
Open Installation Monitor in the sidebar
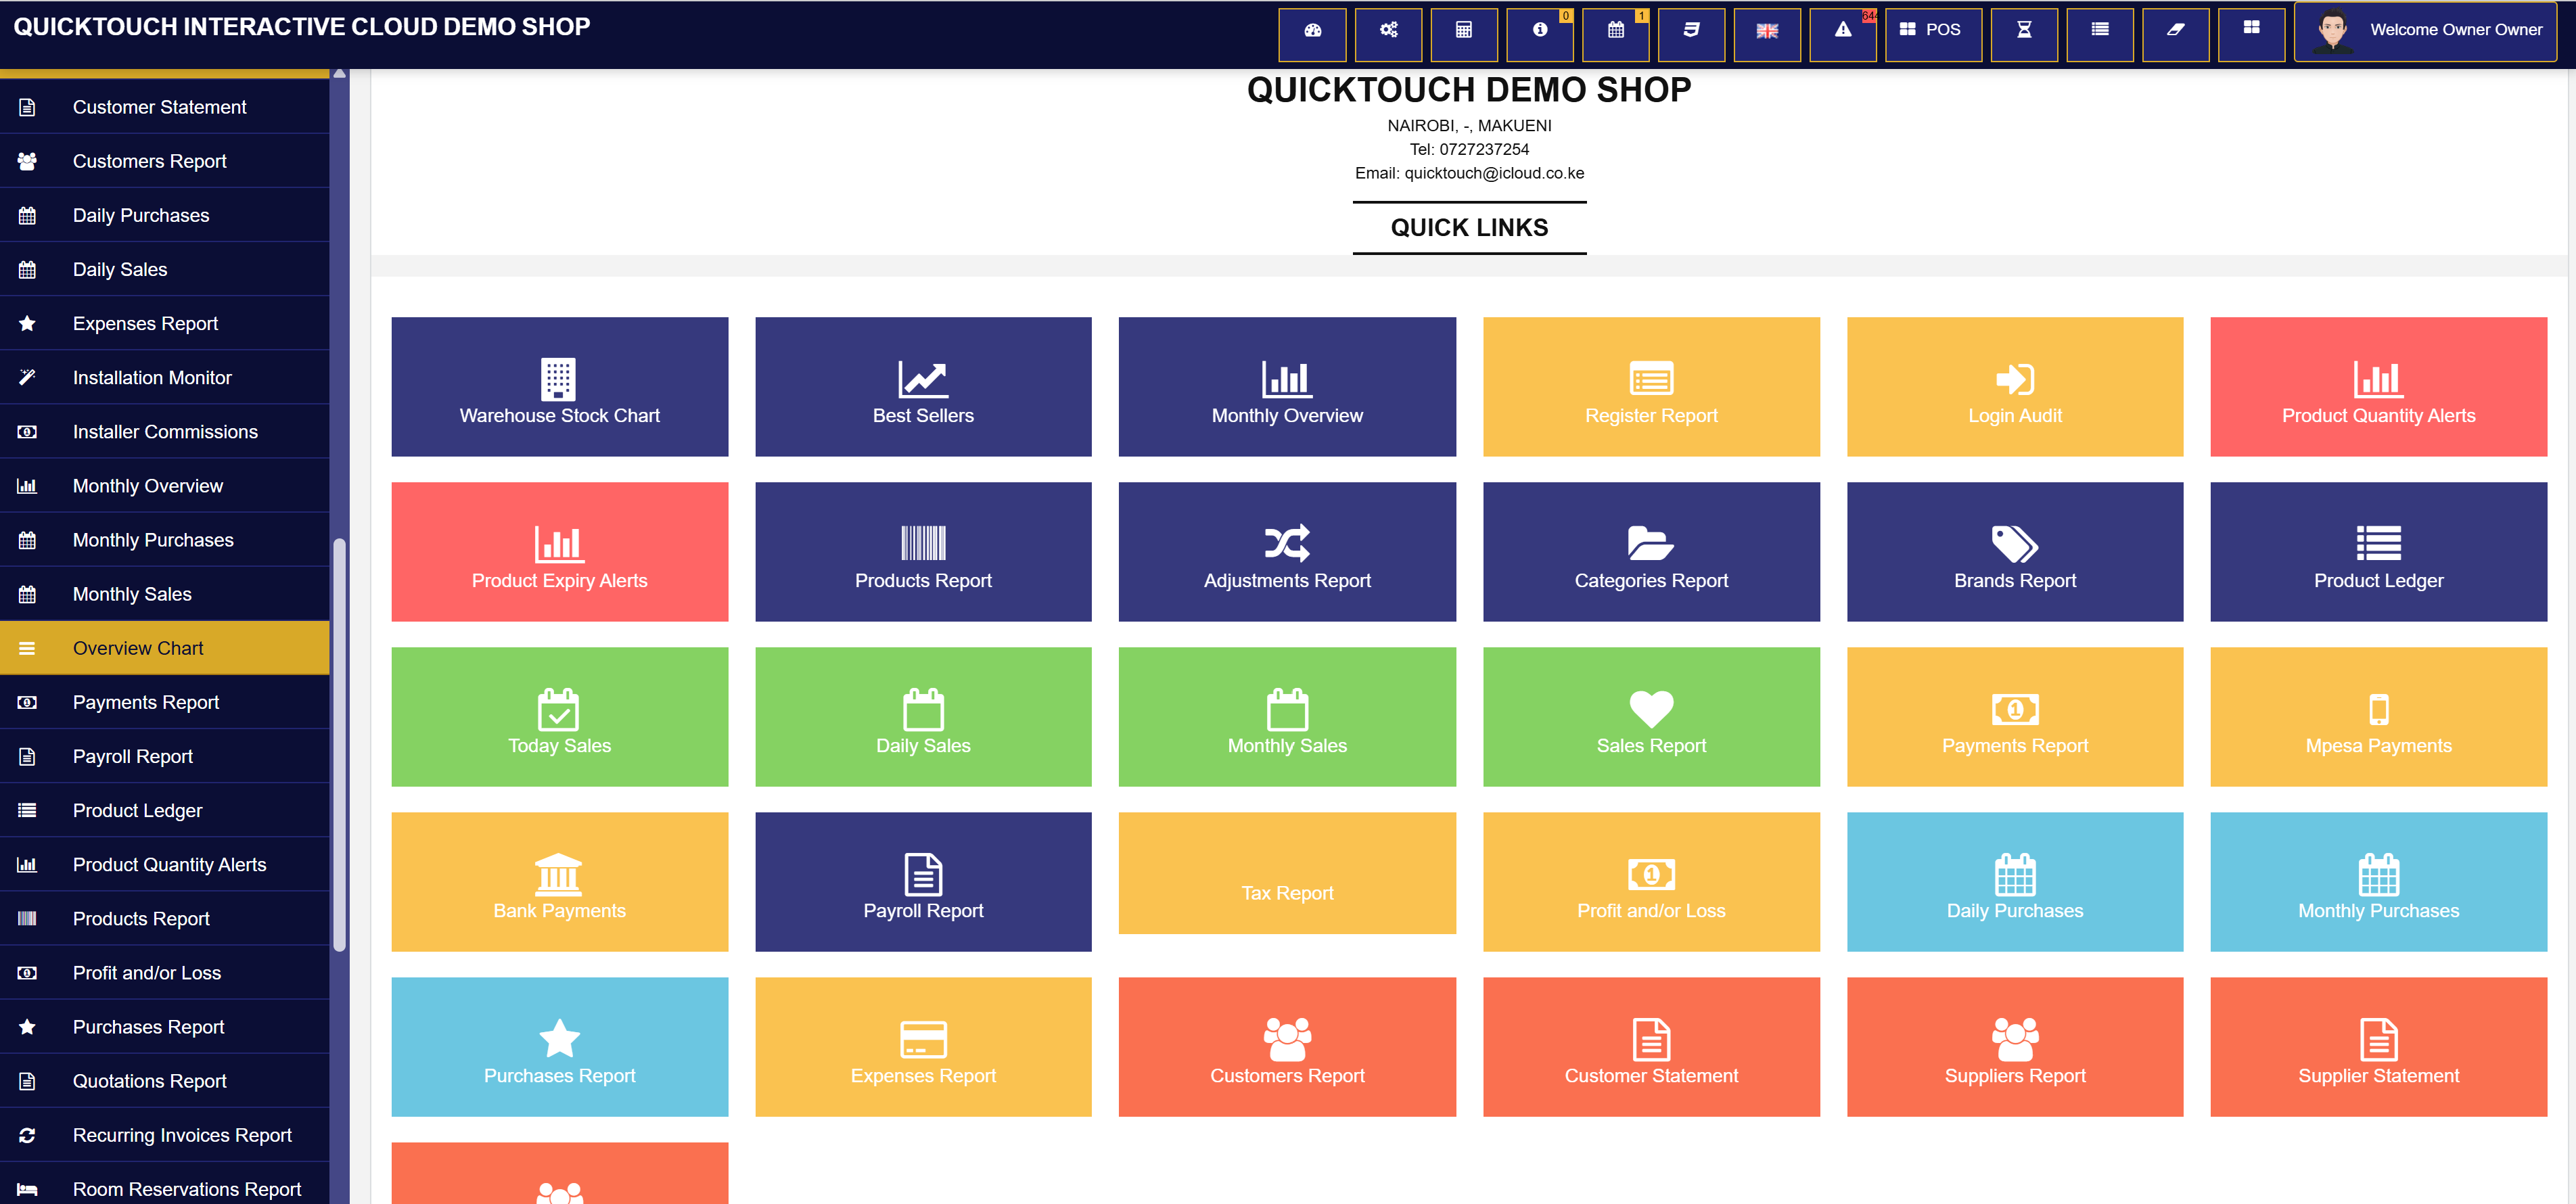pos(164,377)
